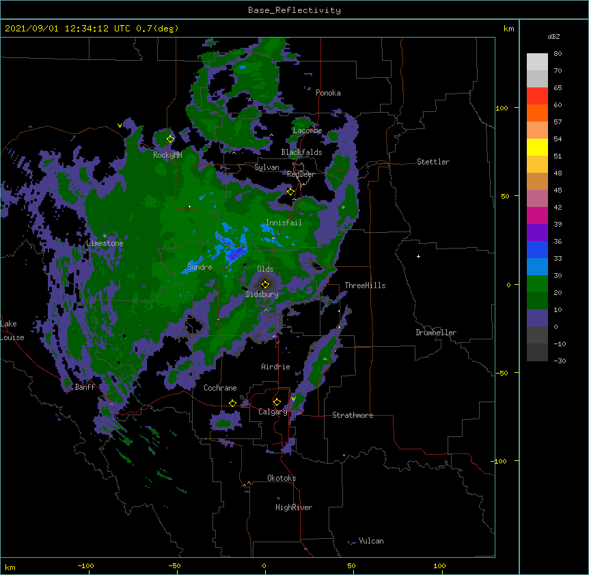Click the 45 value on dBZ legend
The width and height of the screenshot is (589, 575).
(x=558, y=190)
